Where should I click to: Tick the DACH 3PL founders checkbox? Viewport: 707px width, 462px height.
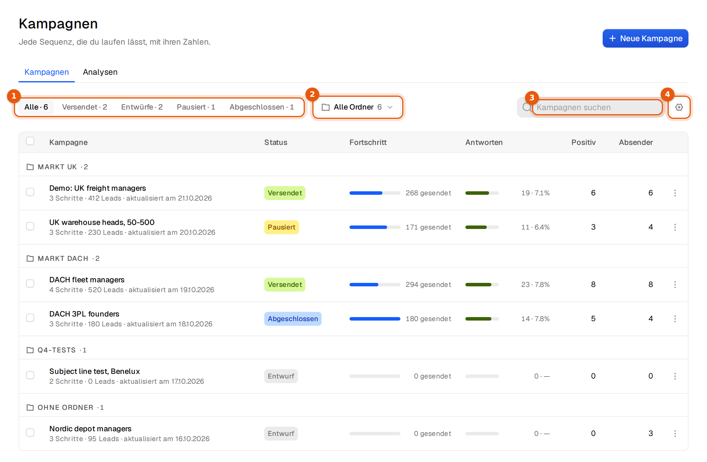[x=30, y=318]
